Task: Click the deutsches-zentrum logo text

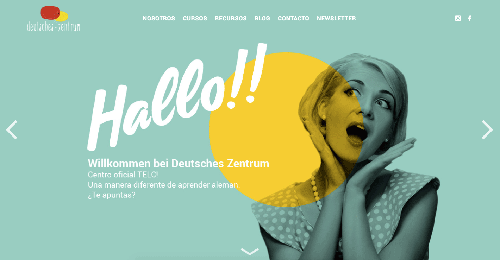Action: [x=54, y=26]
